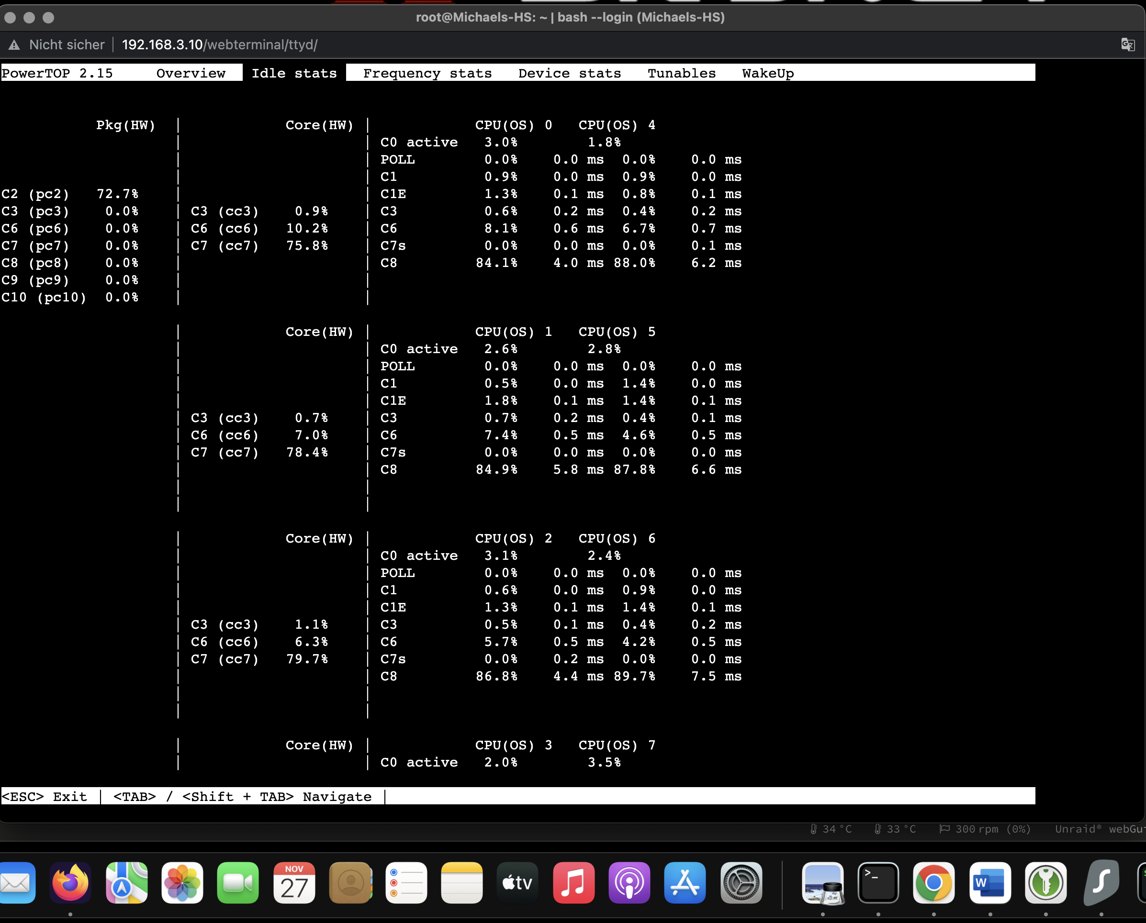1146x923 pixels.
Task: Open the Photos app icon
Action: 182,883
